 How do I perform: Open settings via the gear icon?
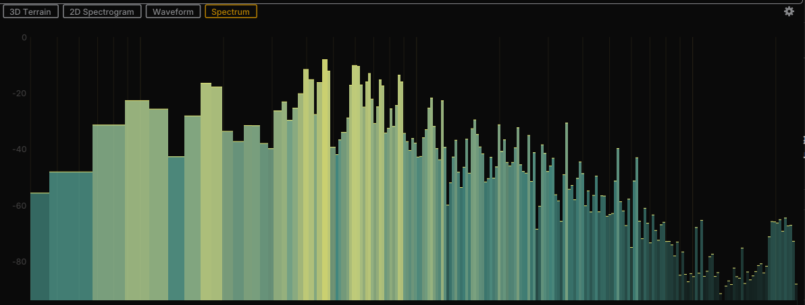click(789, 11)
